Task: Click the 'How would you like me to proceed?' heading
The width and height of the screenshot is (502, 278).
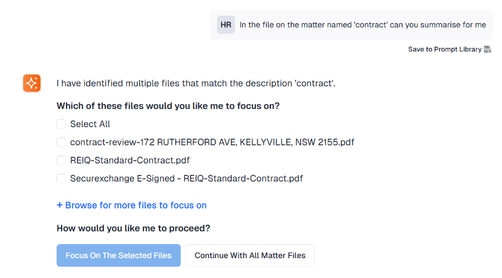Action: tap(133, 228)
